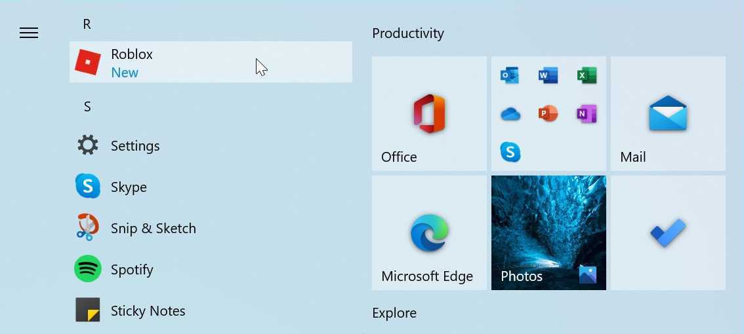744x334 pixels.
Task: Launch Microsoft Edge tile
Action: pos(429,232)
